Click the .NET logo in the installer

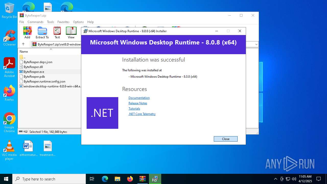102,113
